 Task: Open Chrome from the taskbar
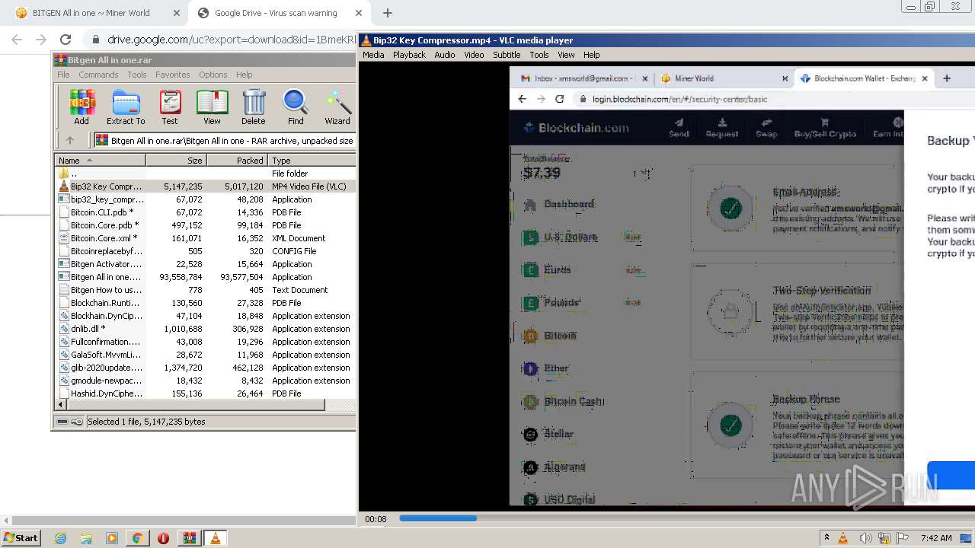[137, 538]
